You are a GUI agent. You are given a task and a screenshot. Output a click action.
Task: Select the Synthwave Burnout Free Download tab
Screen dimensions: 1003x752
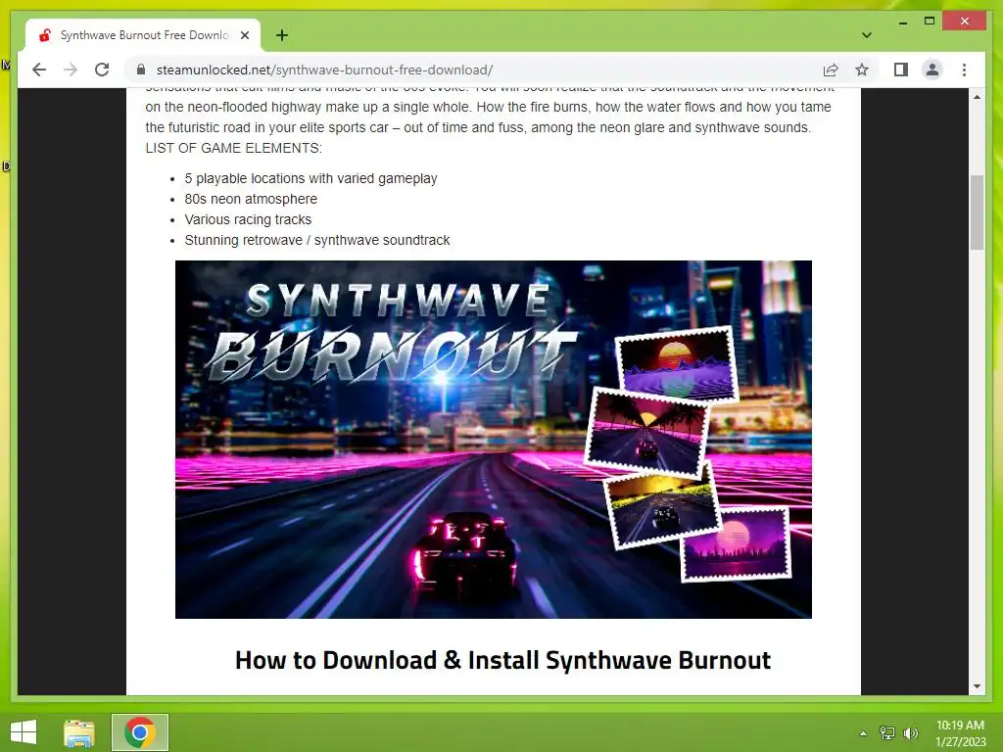[x=143, y=35]
